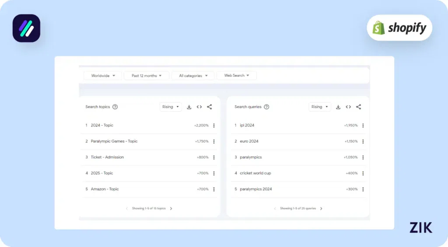Click the +1,950% value for ipl 2024
Viewport: 448px width, 247px height.
click(x=351, y=125)
